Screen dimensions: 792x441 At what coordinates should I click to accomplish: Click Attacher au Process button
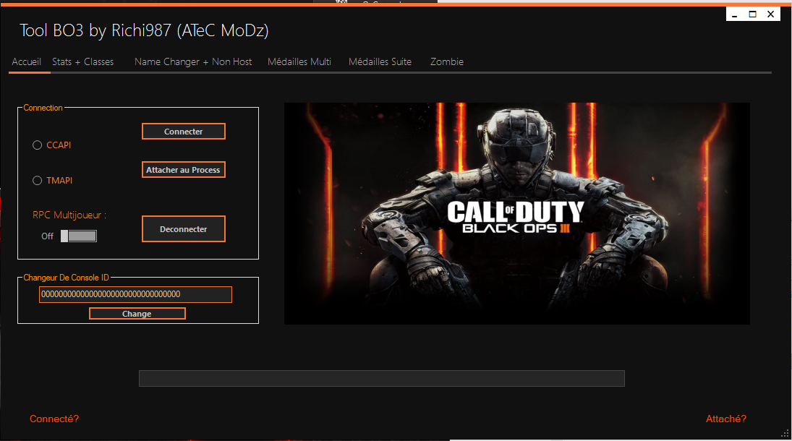(x=183, y=170)
